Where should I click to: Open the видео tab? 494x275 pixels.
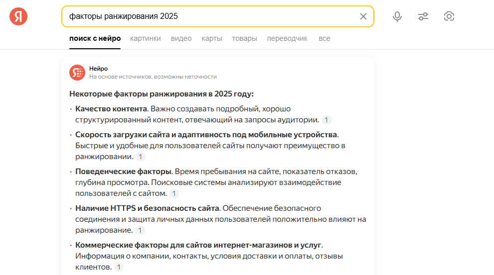click(x=181, y=38)
